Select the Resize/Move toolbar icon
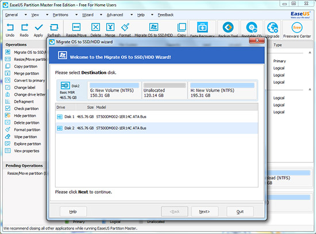Image resolution: width=316 pixels, height=234 pixels. (76, 27)
